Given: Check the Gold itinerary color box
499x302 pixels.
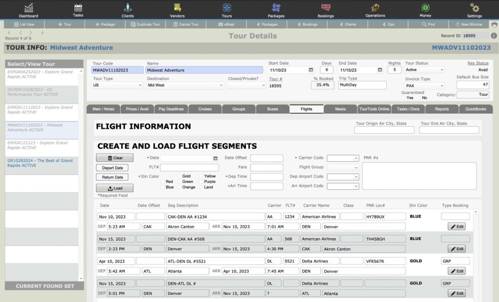Looking at the screenshot, I should click(x=179, y=176).
